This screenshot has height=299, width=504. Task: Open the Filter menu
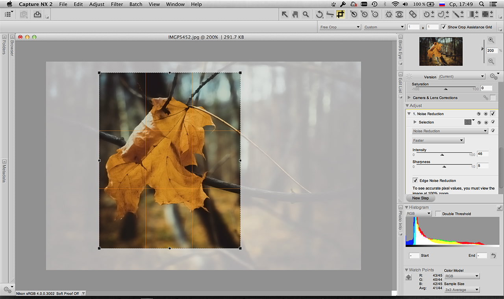coord(117,4)
